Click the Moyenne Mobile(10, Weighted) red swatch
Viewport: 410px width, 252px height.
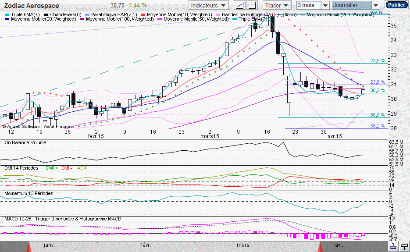point(143,14)
